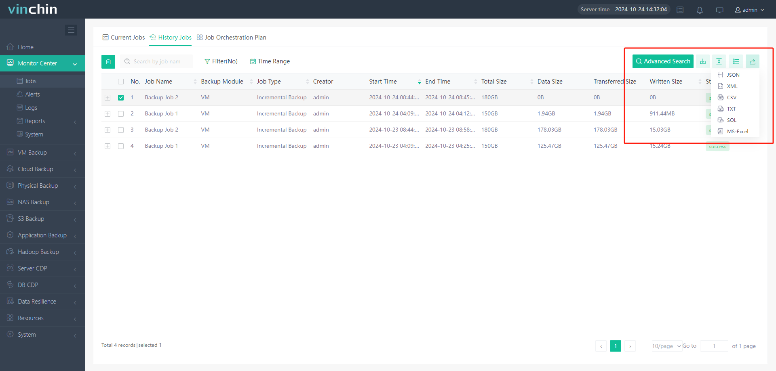Choose CSV from the export menu
Screen dimensions: 776x371
click(x=731, y=98)
